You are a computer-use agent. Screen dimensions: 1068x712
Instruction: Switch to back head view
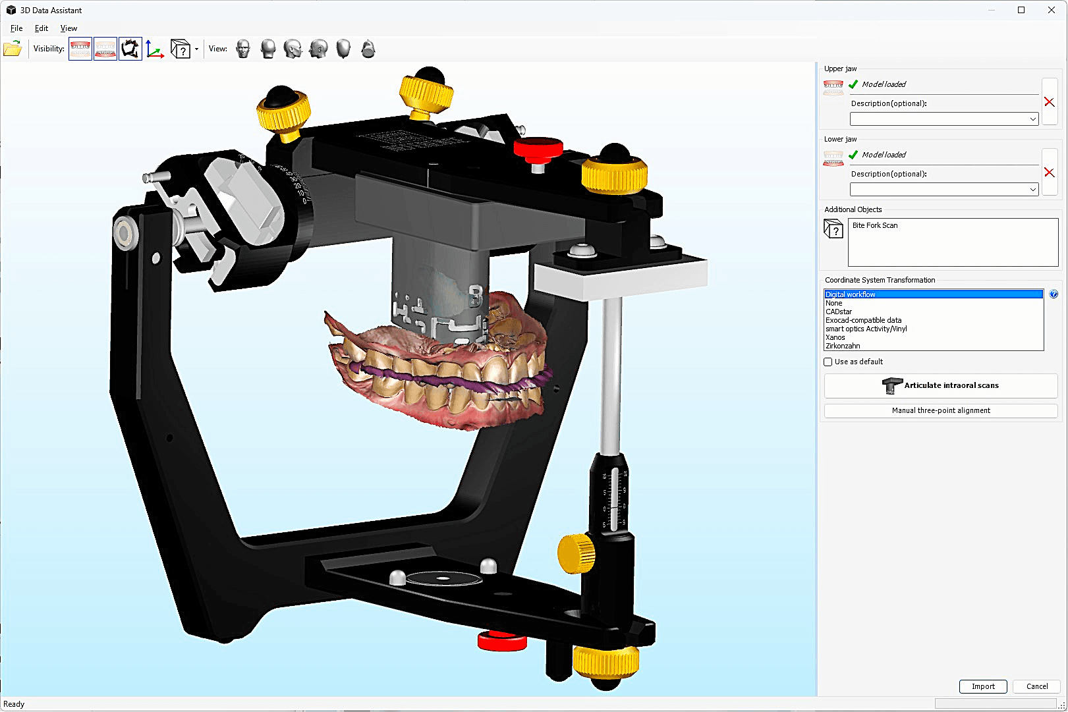point(268,49)
